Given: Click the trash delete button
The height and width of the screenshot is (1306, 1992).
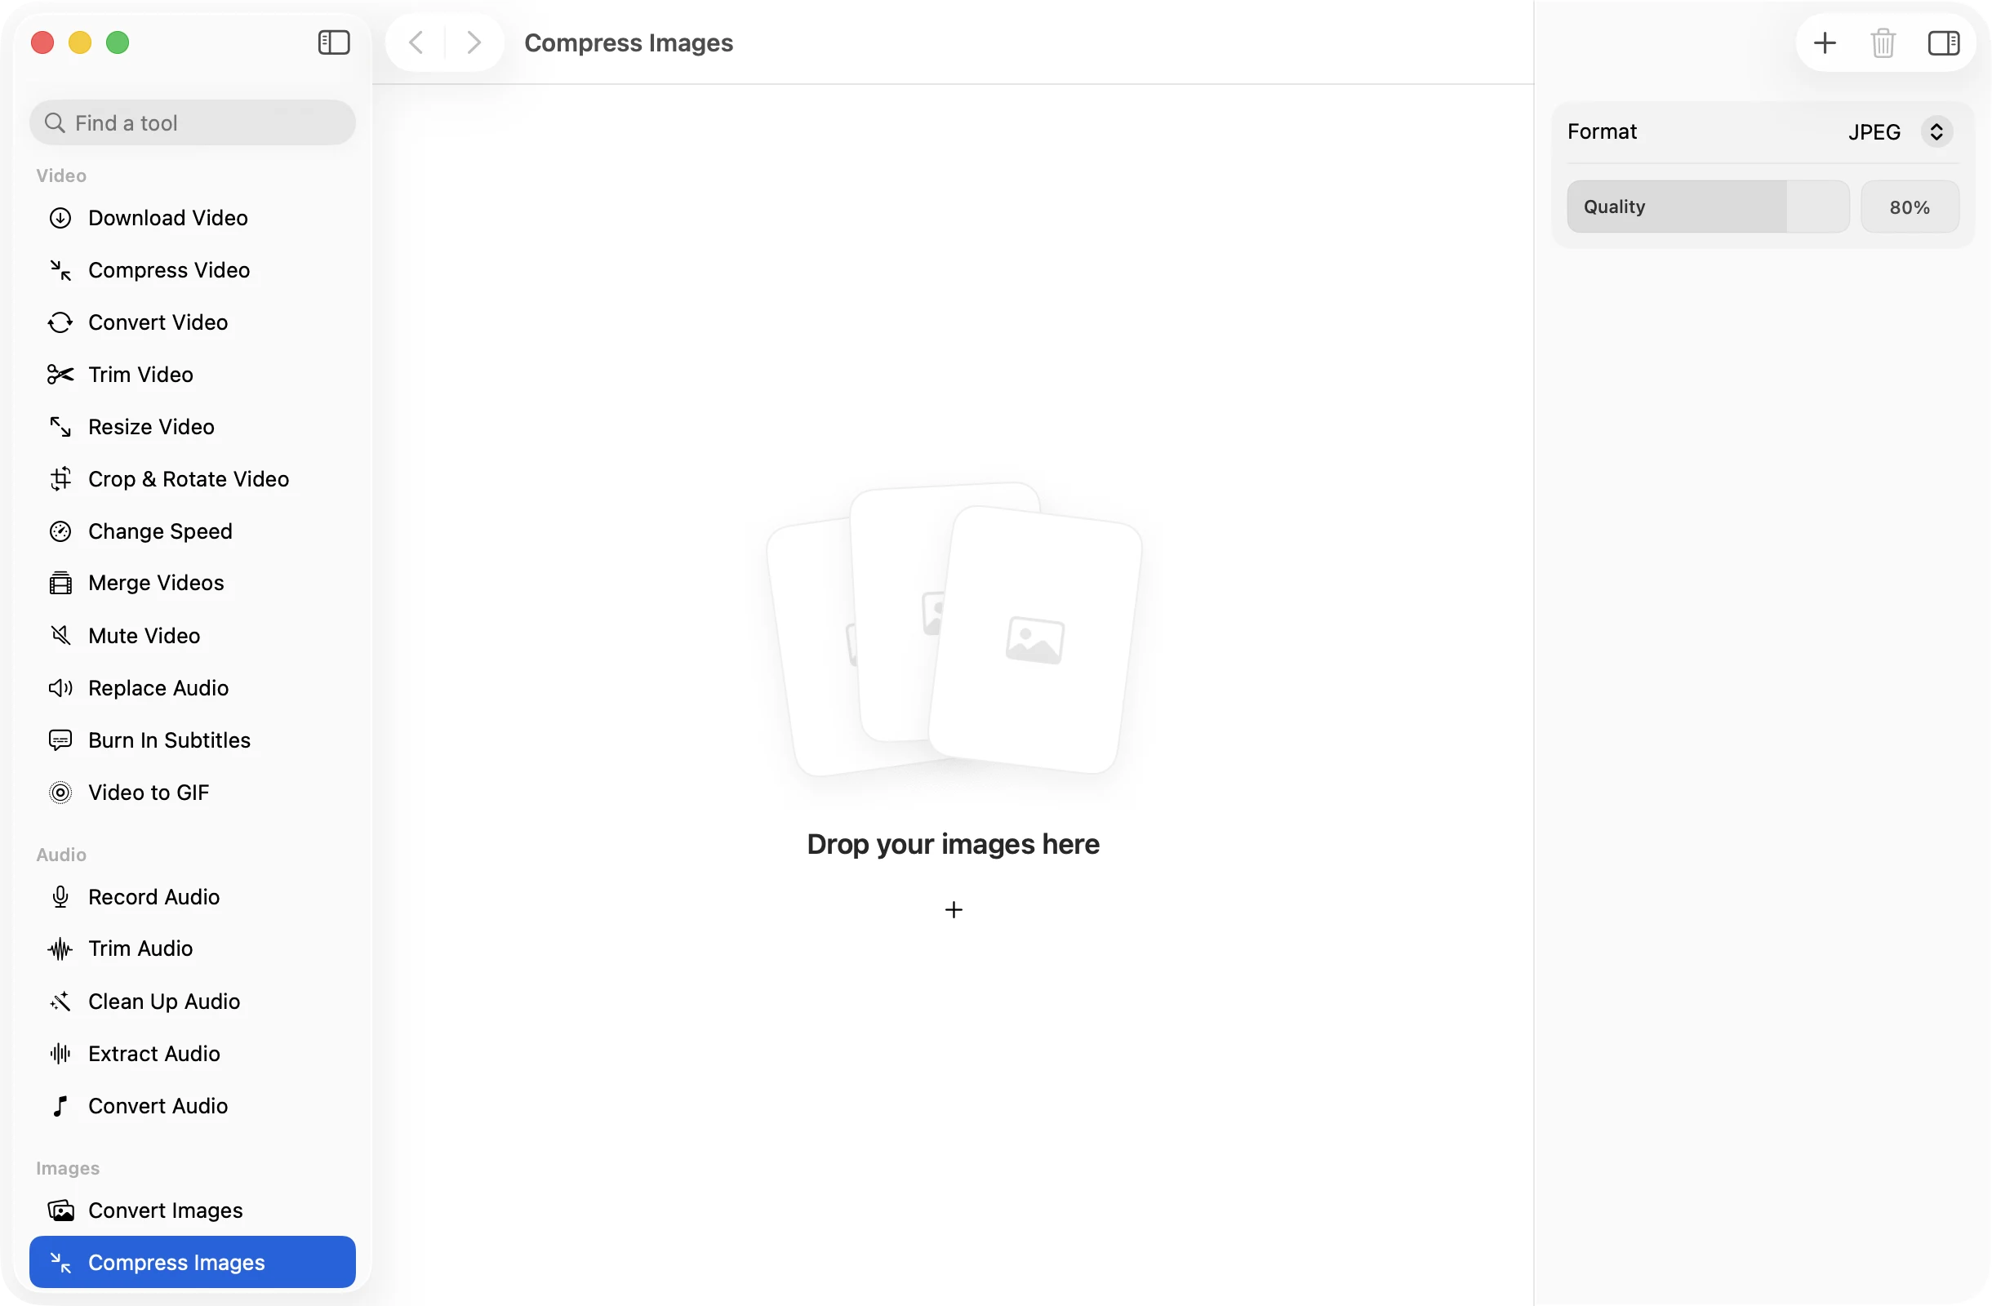Looking at the screenshot, I should (x=1883, y=42).
